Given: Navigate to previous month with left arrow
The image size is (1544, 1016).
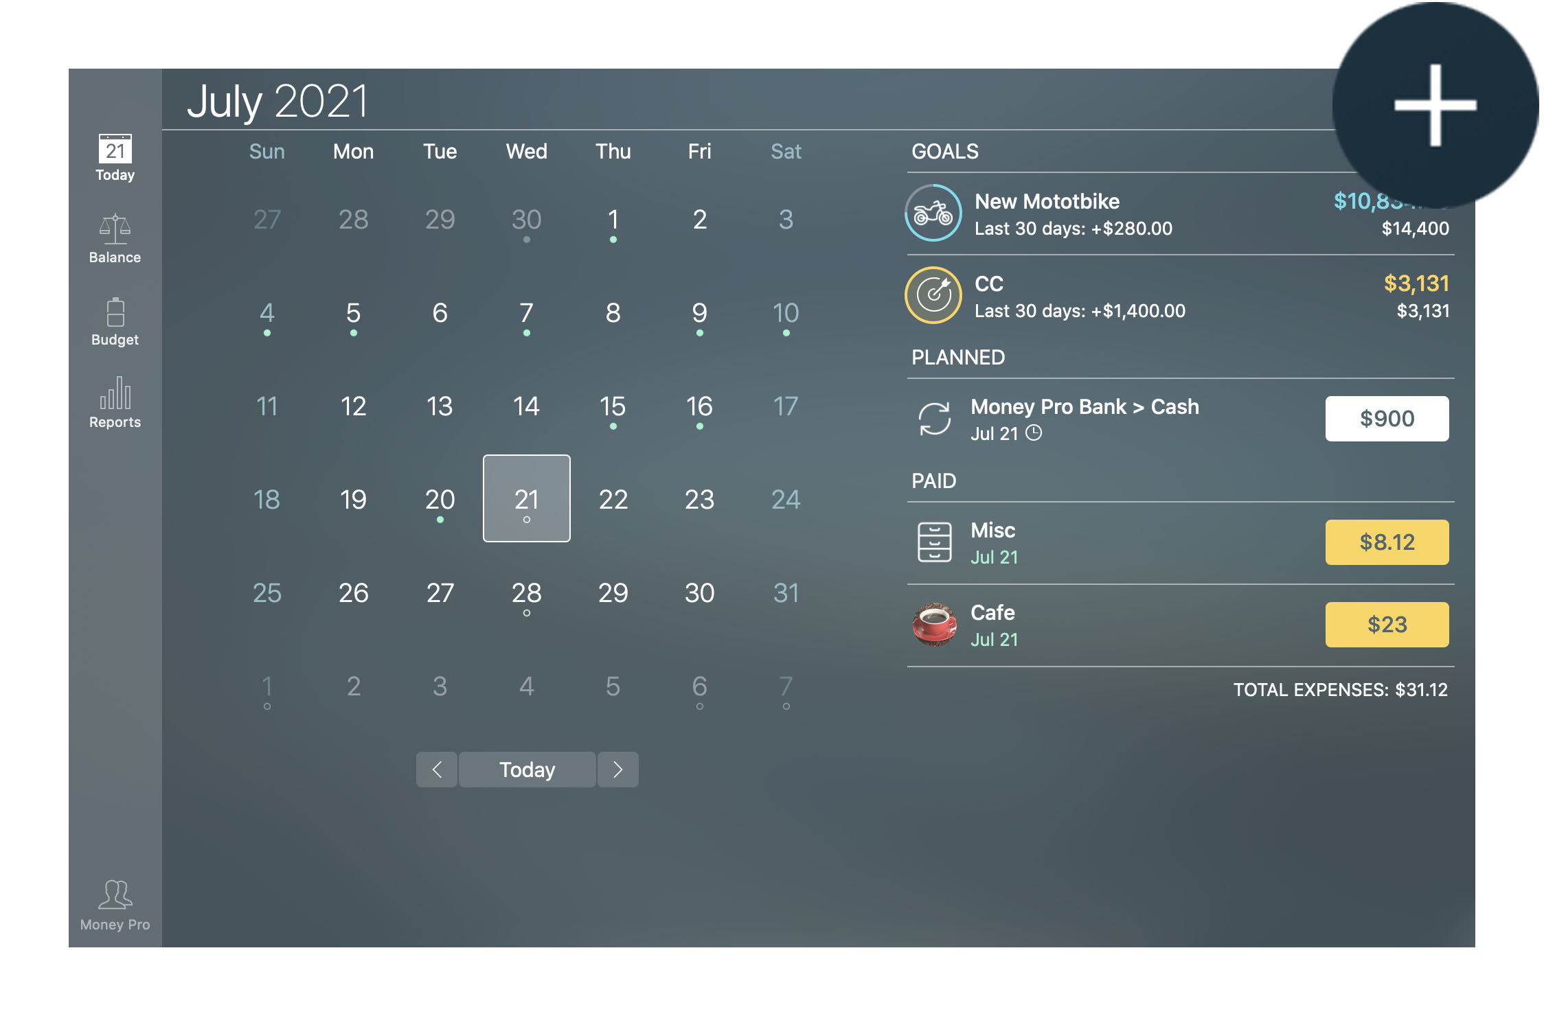Looking at the screenshot, I should (x=435, y=769).
